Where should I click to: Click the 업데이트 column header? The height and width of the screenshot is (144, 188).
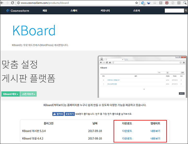pyautogui.click(x=155, y=123)
